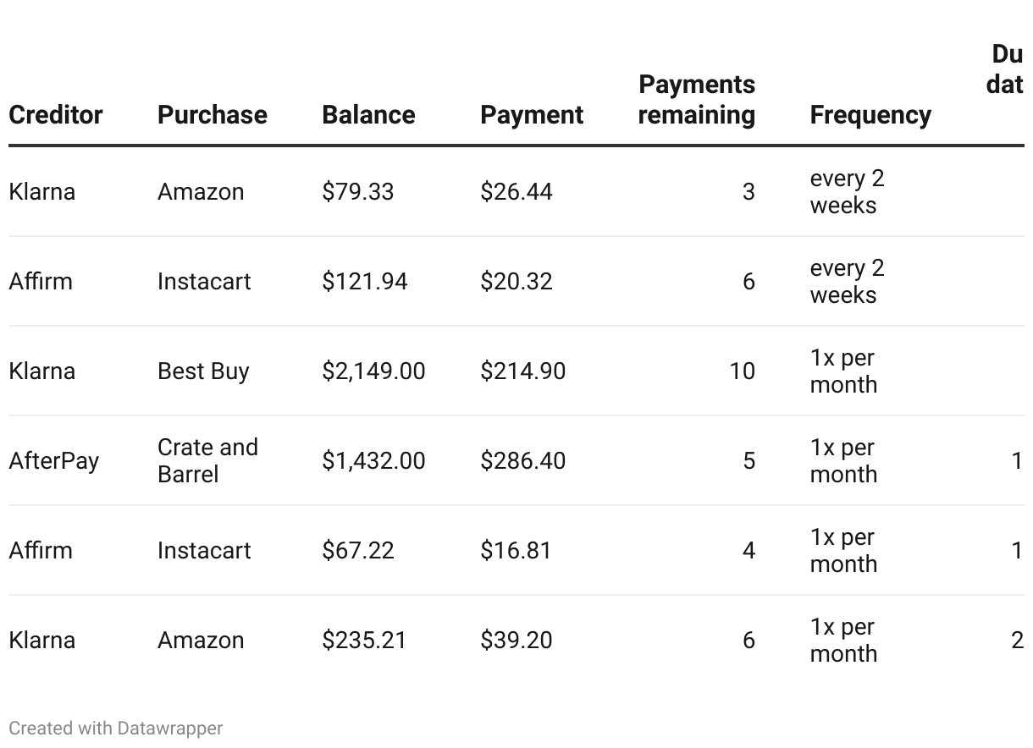
Task: Select the Frequency column header
Action: (x=870, y=115)
